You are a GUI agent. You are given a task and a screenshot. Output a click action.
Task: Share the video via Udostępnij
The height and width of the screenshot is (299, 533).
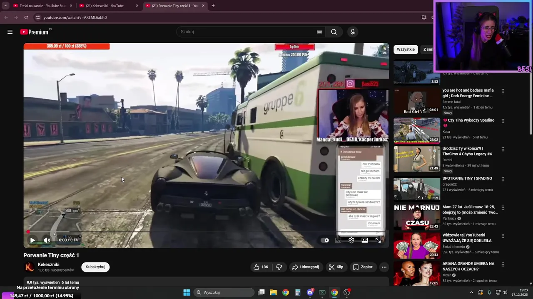[306, 267]
